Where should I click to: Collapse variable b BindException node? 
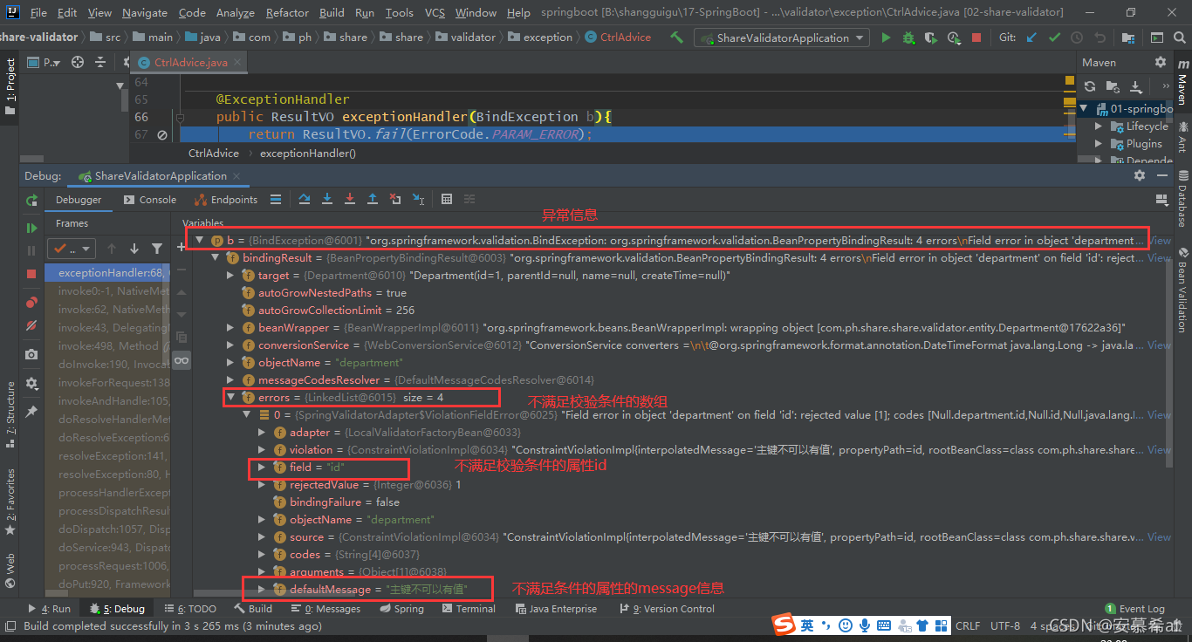click(200, 240)
